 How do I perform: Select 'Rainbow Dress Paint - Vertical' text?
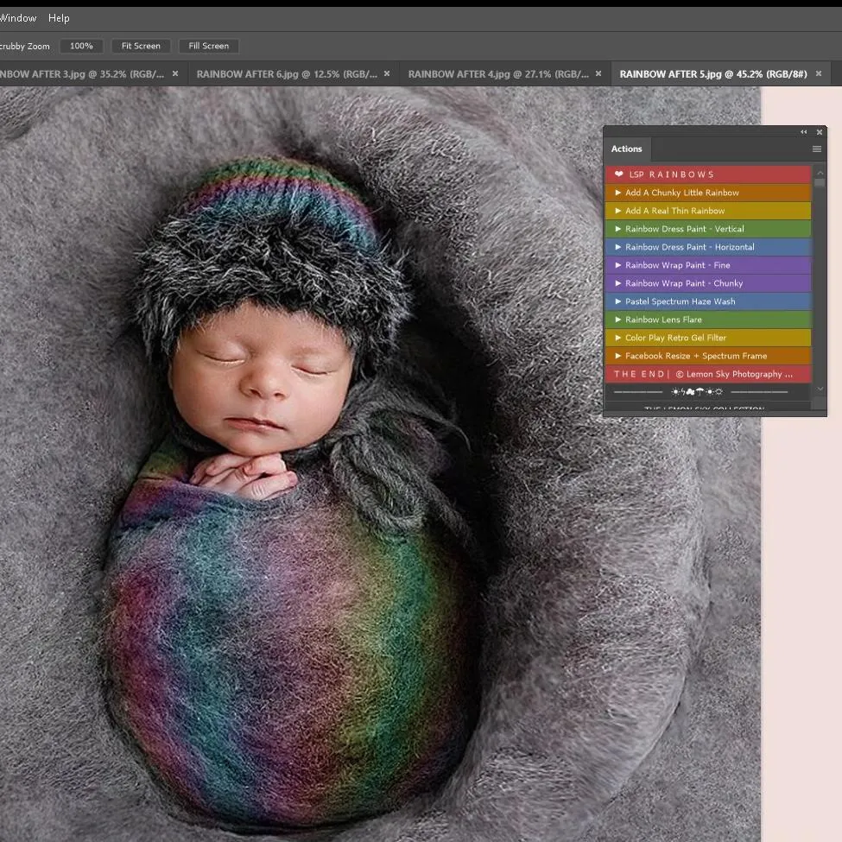[685, 229]
